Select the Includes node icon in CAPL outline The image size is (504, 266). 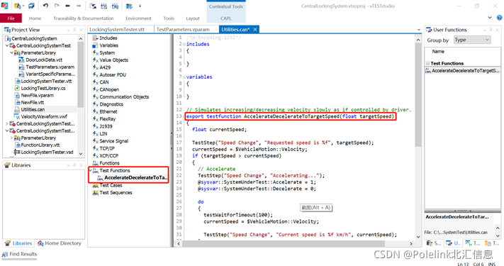95,38
